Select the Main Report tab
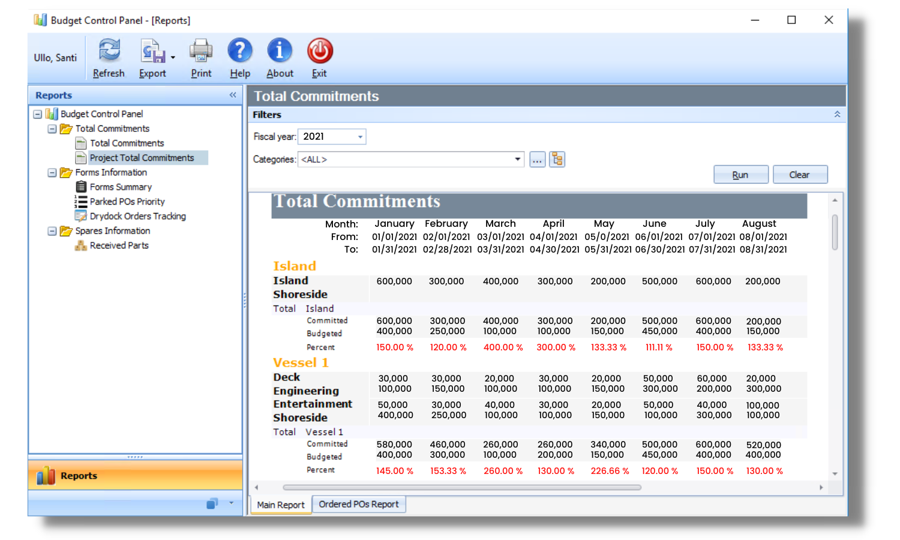This screenshot has height=540, width=900. (x=280, y=505)
